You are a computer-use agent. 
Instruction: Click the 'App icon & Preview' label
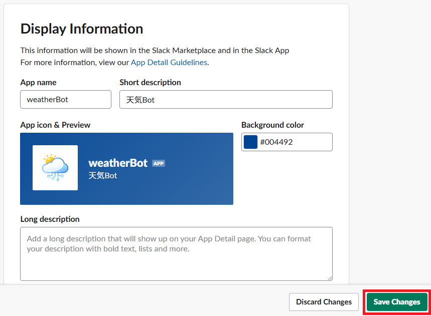click(x=55, y=125)
